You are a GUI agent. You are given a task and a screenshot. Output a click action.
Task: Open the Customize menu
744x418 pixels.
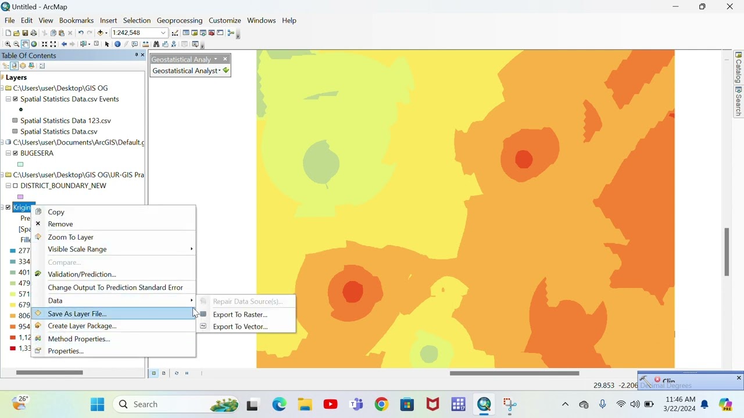(x=225, y=20)
